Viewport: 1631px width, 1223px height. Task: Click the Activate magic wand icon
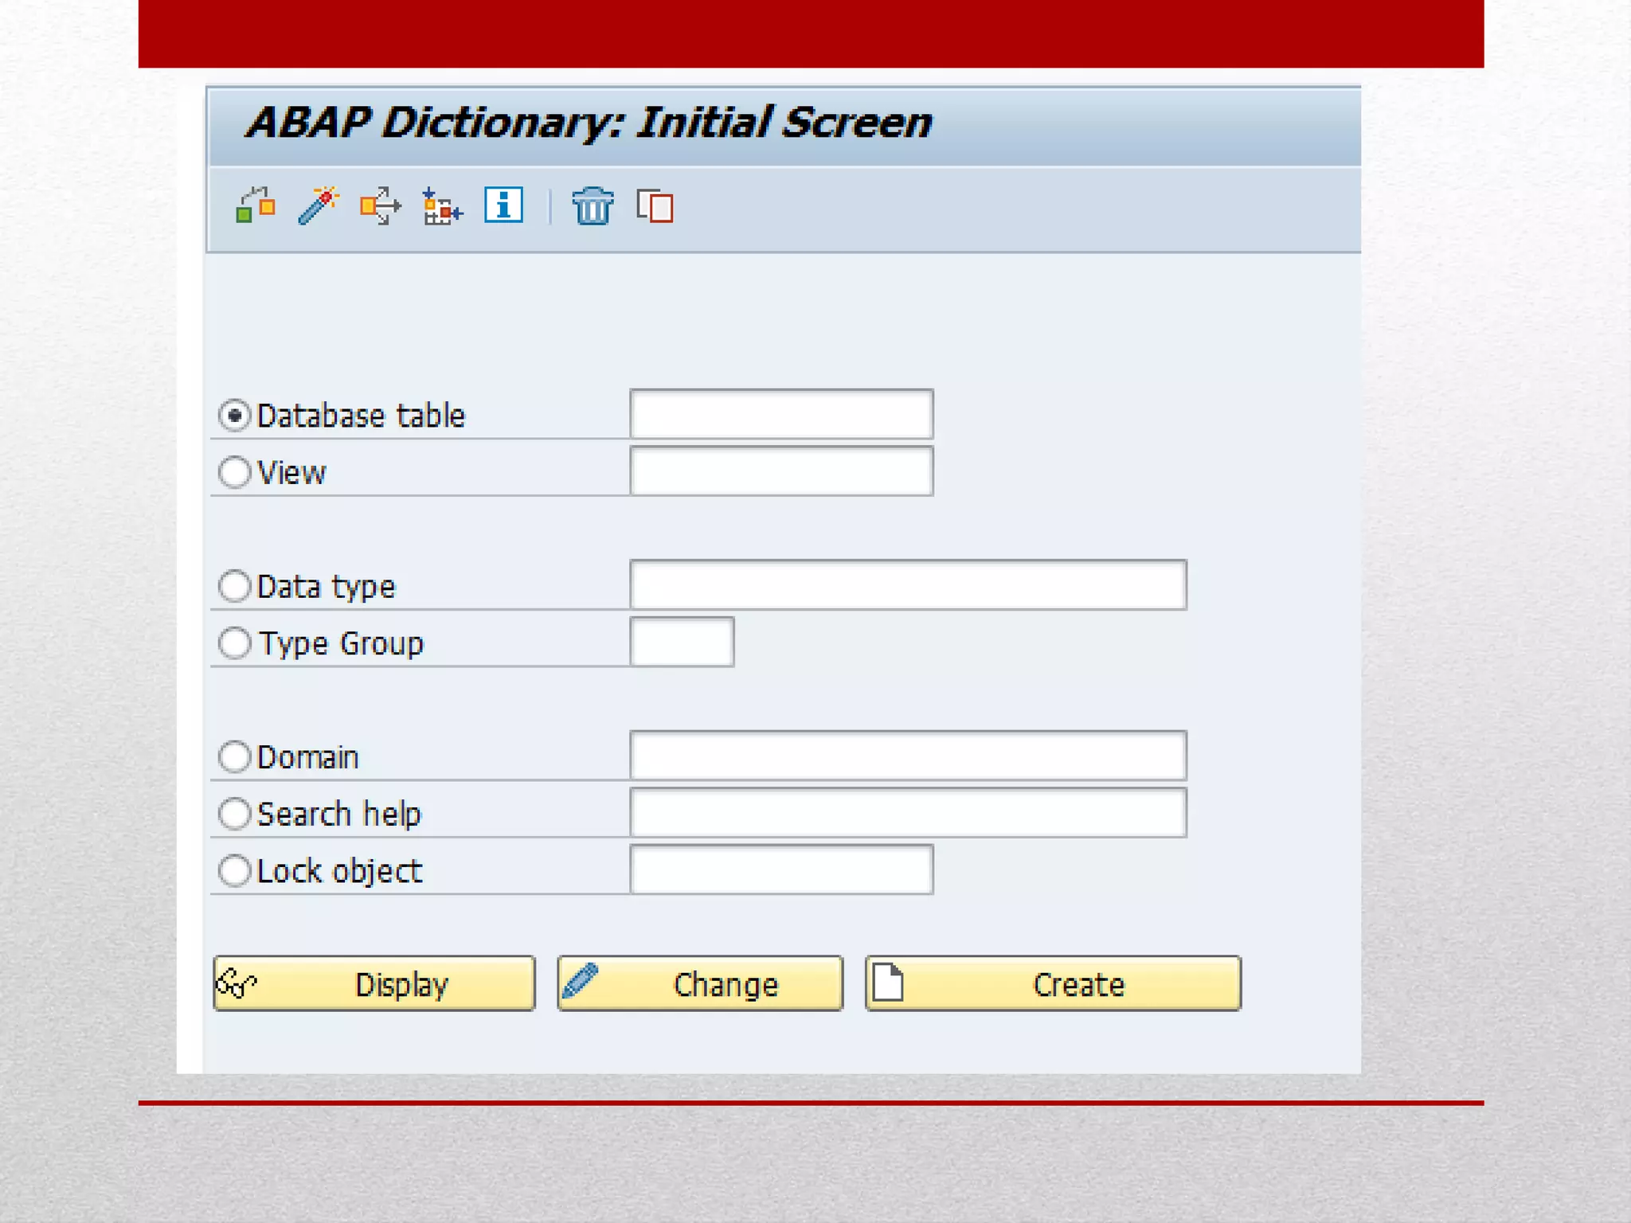click(318, 206)
